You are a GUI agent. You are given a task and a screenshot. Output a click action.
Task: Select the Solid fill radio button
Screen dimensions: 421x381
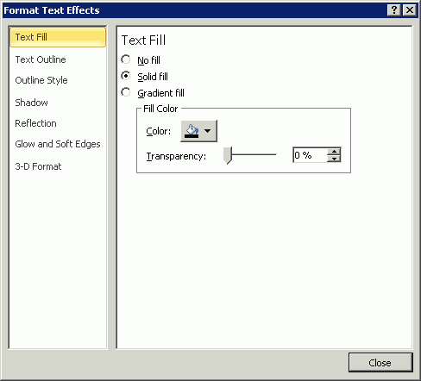(x=126, y=76)
